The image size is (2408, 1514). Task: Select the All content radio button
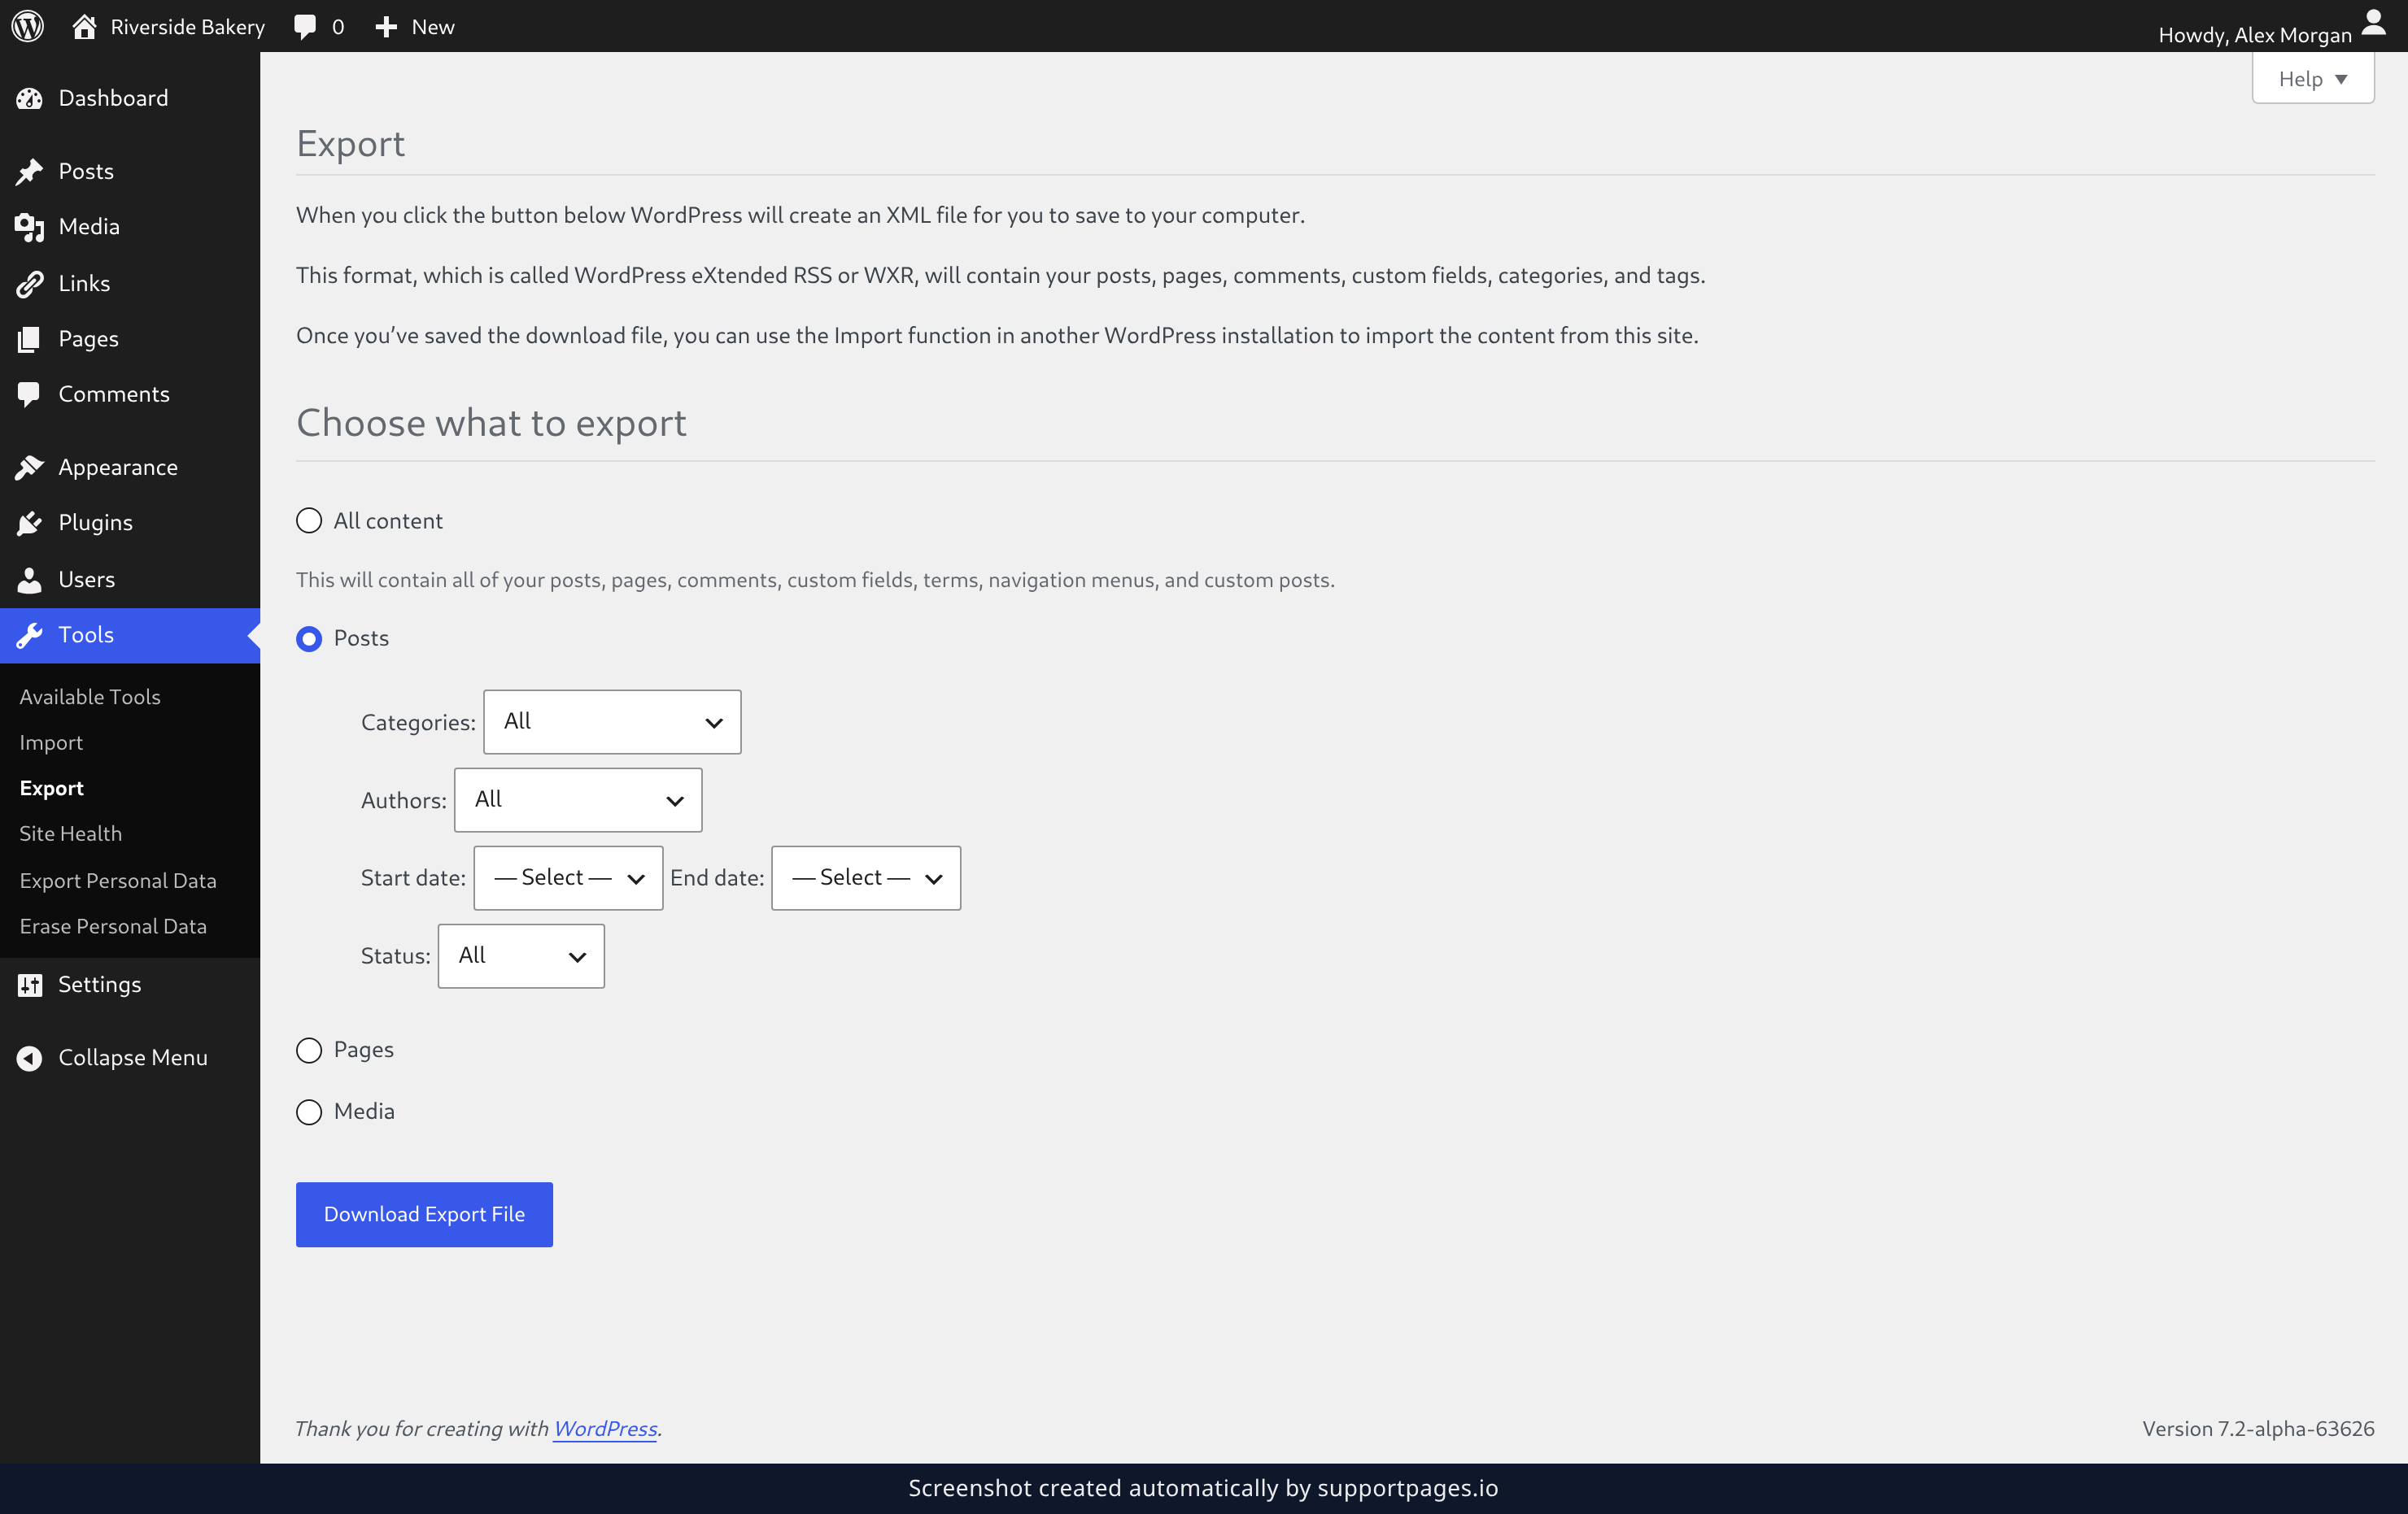click(309, 520)
